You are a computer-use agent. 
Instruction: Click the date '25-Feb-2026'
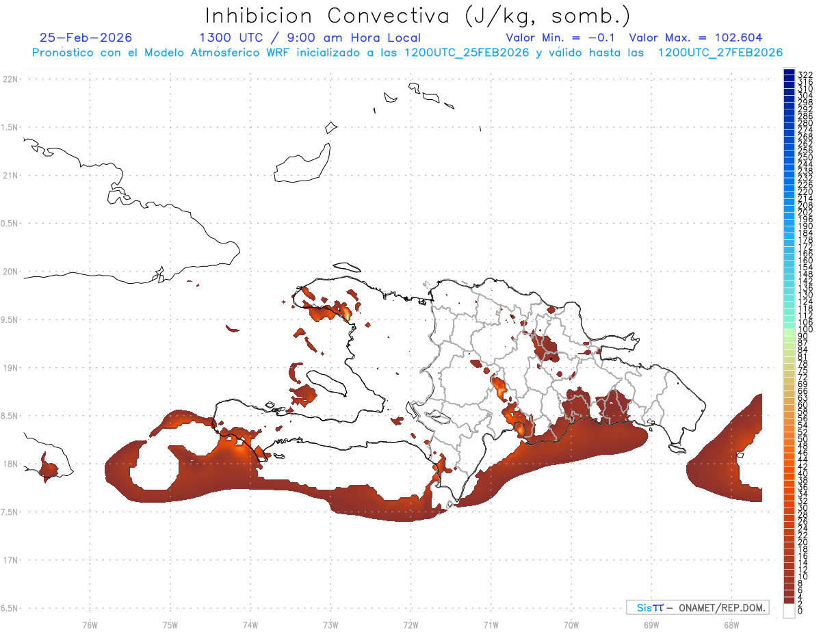[86, 38]
